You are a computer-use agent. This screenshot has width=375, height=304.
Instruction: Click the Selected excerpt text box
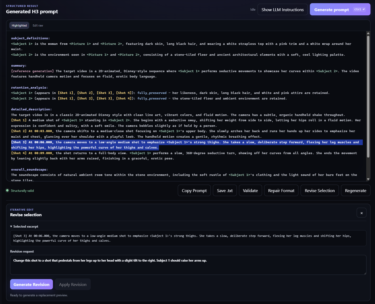188,238
